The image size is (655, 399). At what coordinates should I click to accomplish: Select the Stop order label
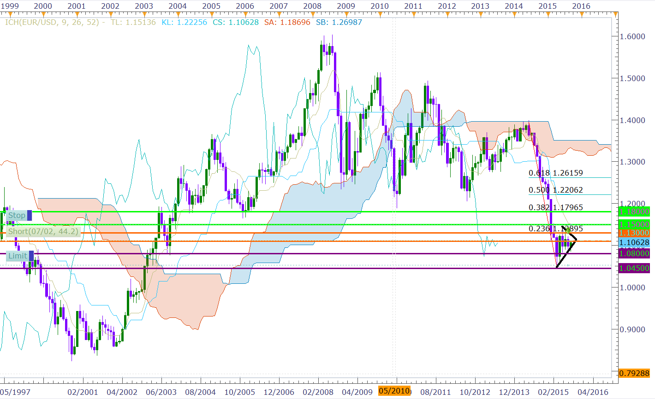[19, 215]
